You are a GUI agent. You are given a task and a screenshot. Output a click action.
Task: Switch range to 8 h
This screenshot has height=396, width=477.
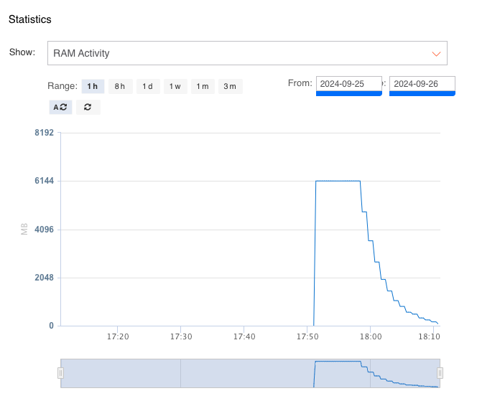120,87
